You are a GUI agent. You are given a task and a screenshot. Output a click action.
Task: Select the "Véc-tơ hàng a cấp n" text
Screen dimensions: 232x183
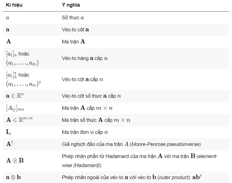coord(85,58)
